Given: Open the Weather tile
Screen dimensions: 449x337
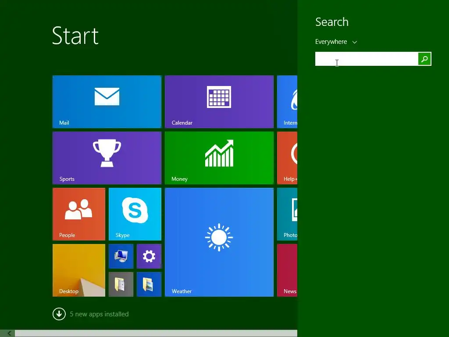Looking at the screenshot, I should tap(219, 242).
